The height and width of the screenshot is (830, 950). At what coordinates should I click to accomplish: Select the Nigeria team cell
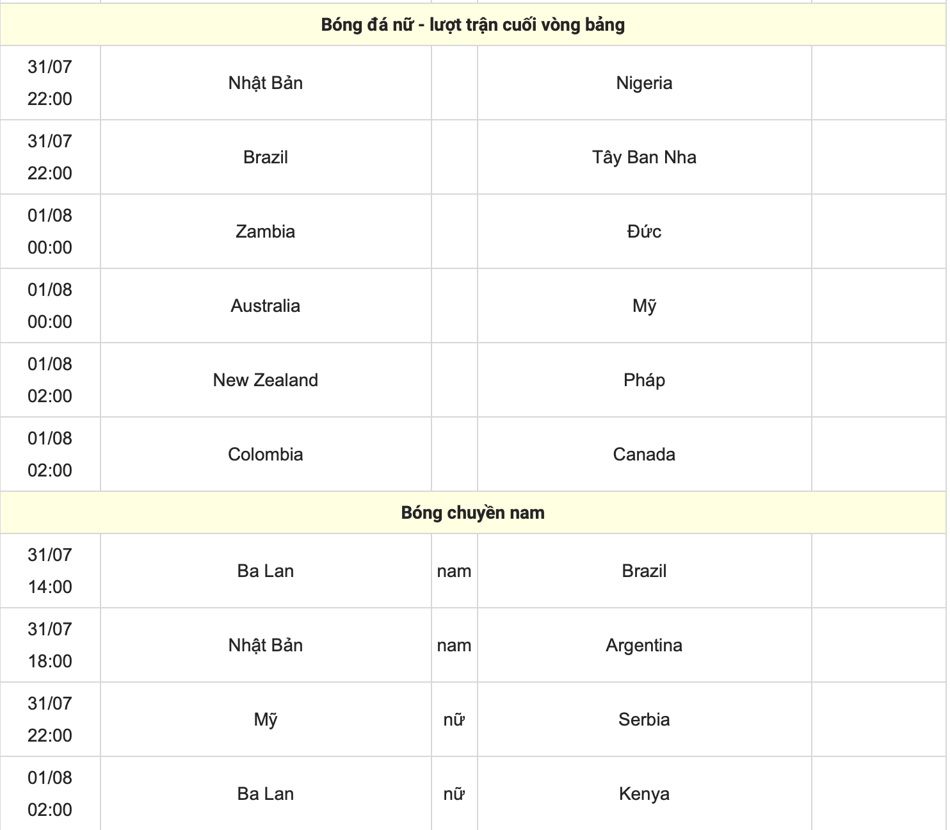click(644, 83)
